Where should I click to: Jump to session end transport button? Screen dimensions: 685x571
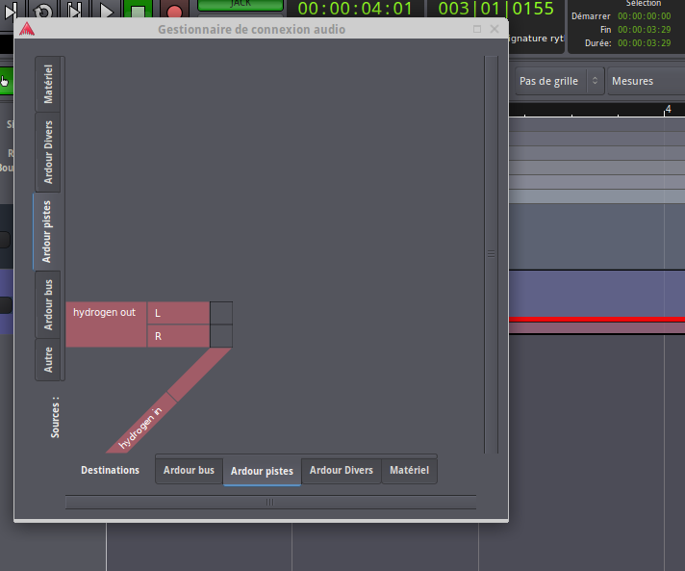[11, 11]
